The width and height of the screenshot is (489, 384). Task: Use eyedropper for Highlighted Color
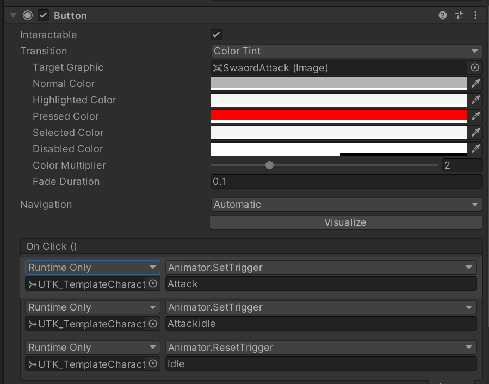(475, 100)
